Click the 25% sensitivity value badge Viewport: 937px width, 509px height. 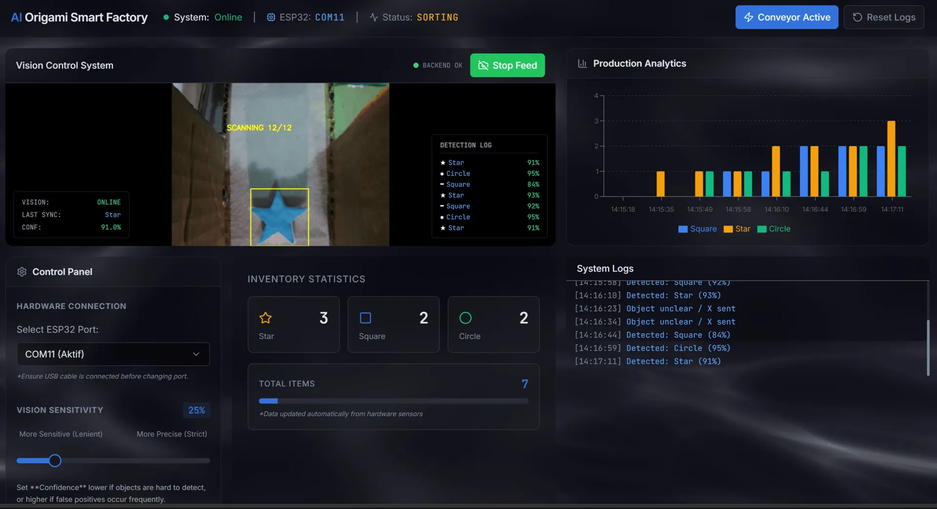[x=196, y=410]
